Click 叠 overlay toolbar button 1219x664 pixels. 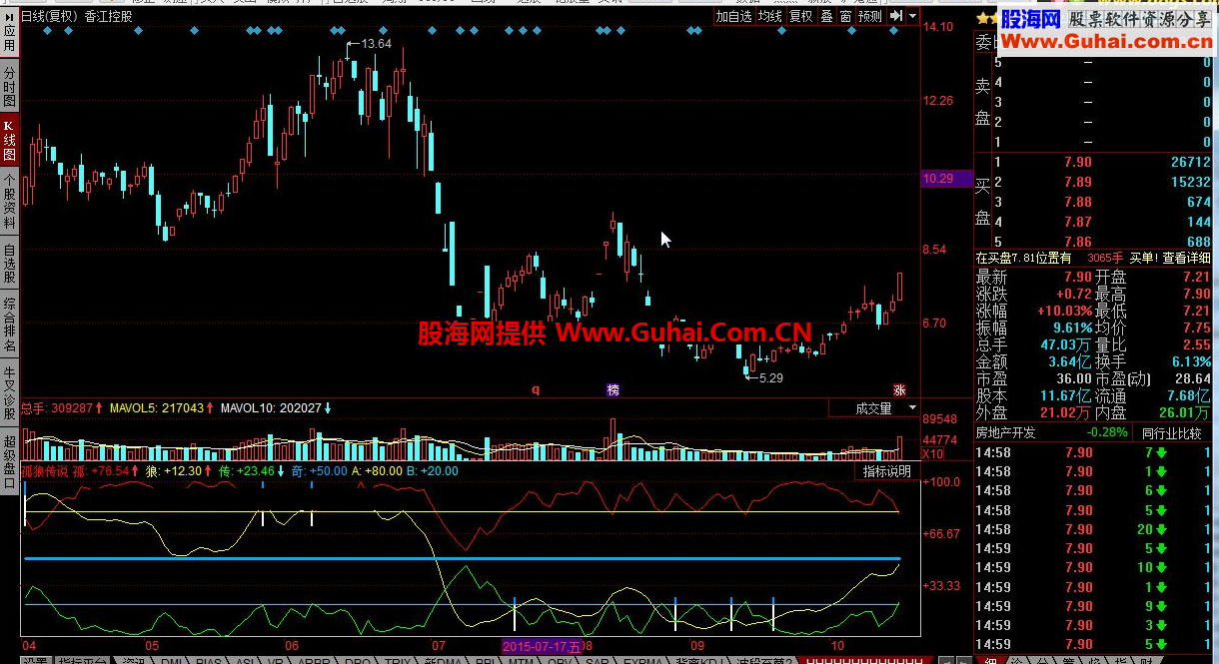tap(827, 16)
